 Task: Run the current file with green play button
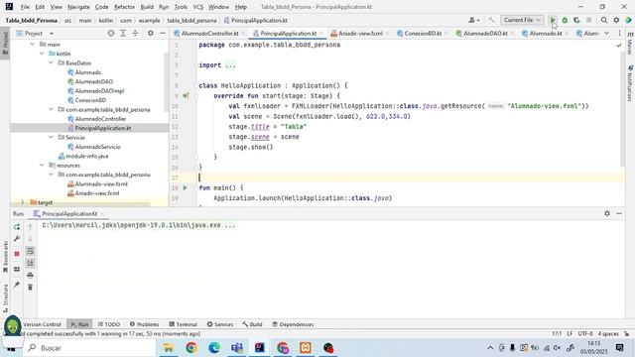click(553, 20)
